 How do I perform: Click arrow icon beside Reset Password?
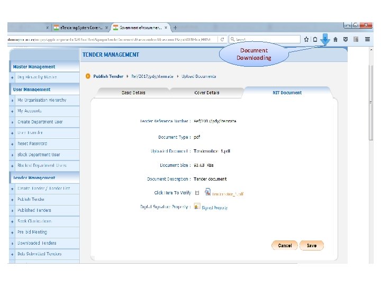[x=12, y=144]
